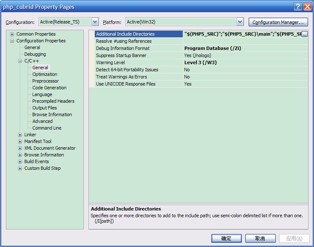Select Optimization under C/C++
The height and width of the screenshot is (247, 314).
click(45, 74)
